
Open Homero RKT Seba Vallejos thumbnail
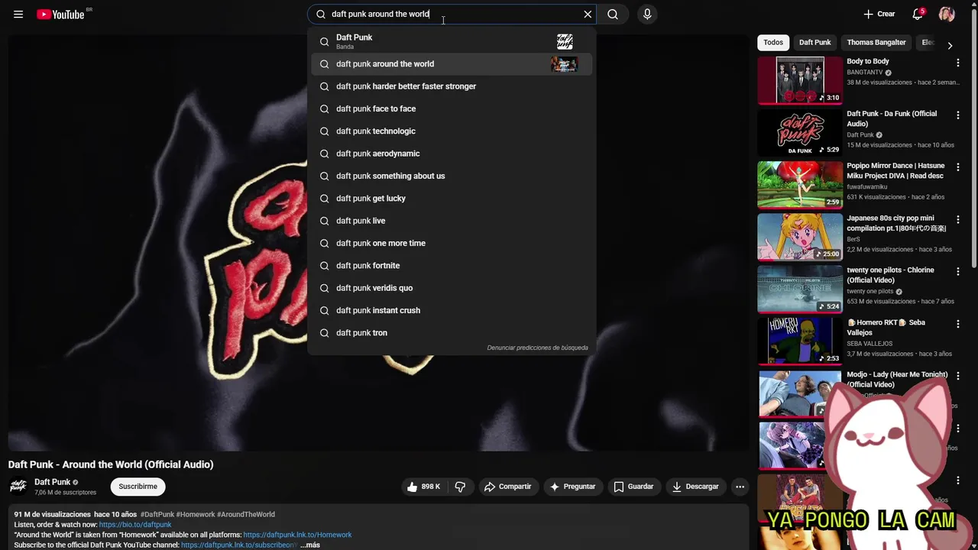[800, 341]
